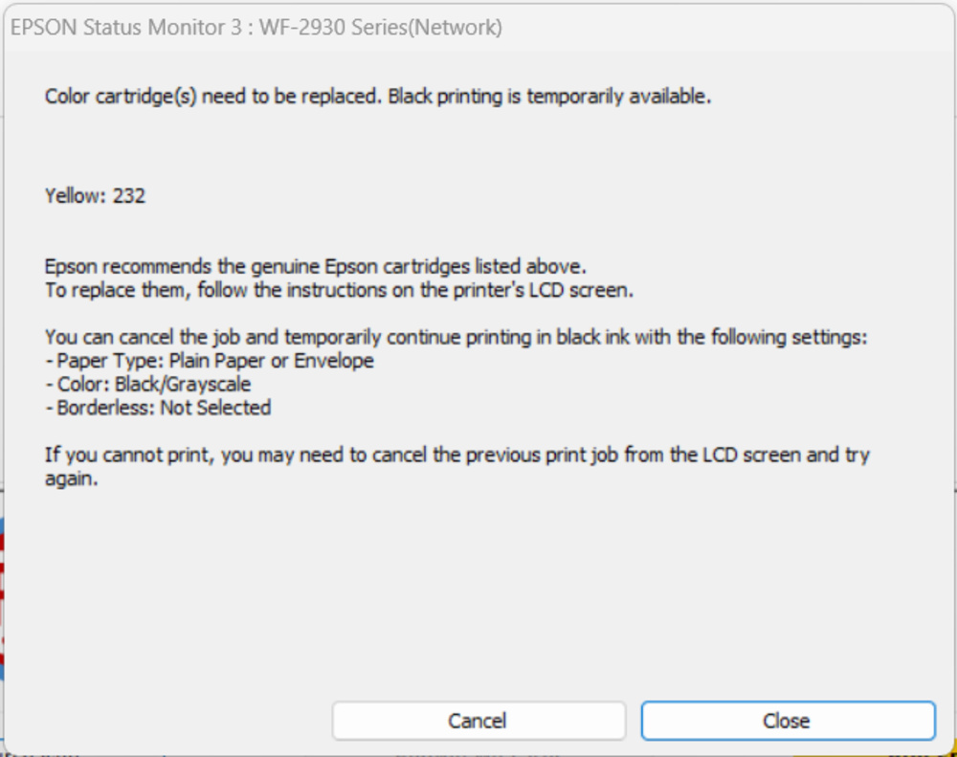The height and width of the screenshot is (757, 957).
Task: Click the 'Not Selected' value text
Action: click(x=215, y=408)
